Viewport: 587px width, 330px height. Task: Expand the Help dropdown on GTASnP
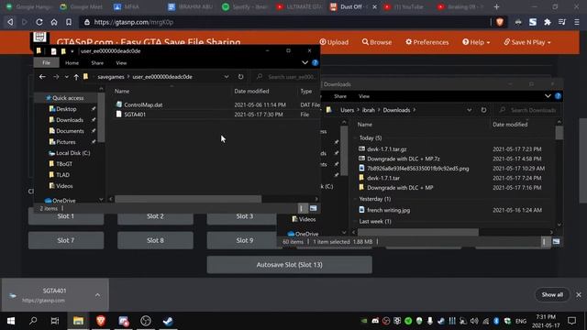point(476,42)
